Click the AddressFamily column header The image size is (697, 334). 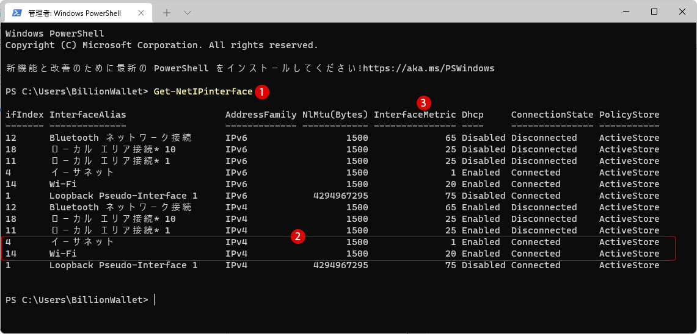[261, 115]
